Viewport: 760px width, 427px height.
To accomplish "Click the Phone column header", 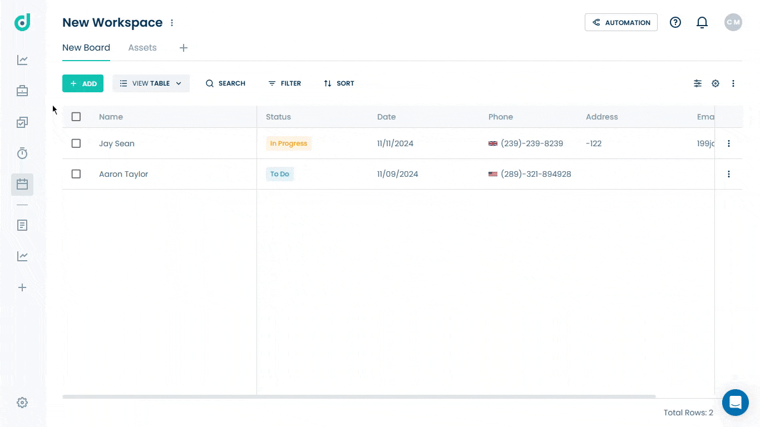I will click(x=501, y=117).
